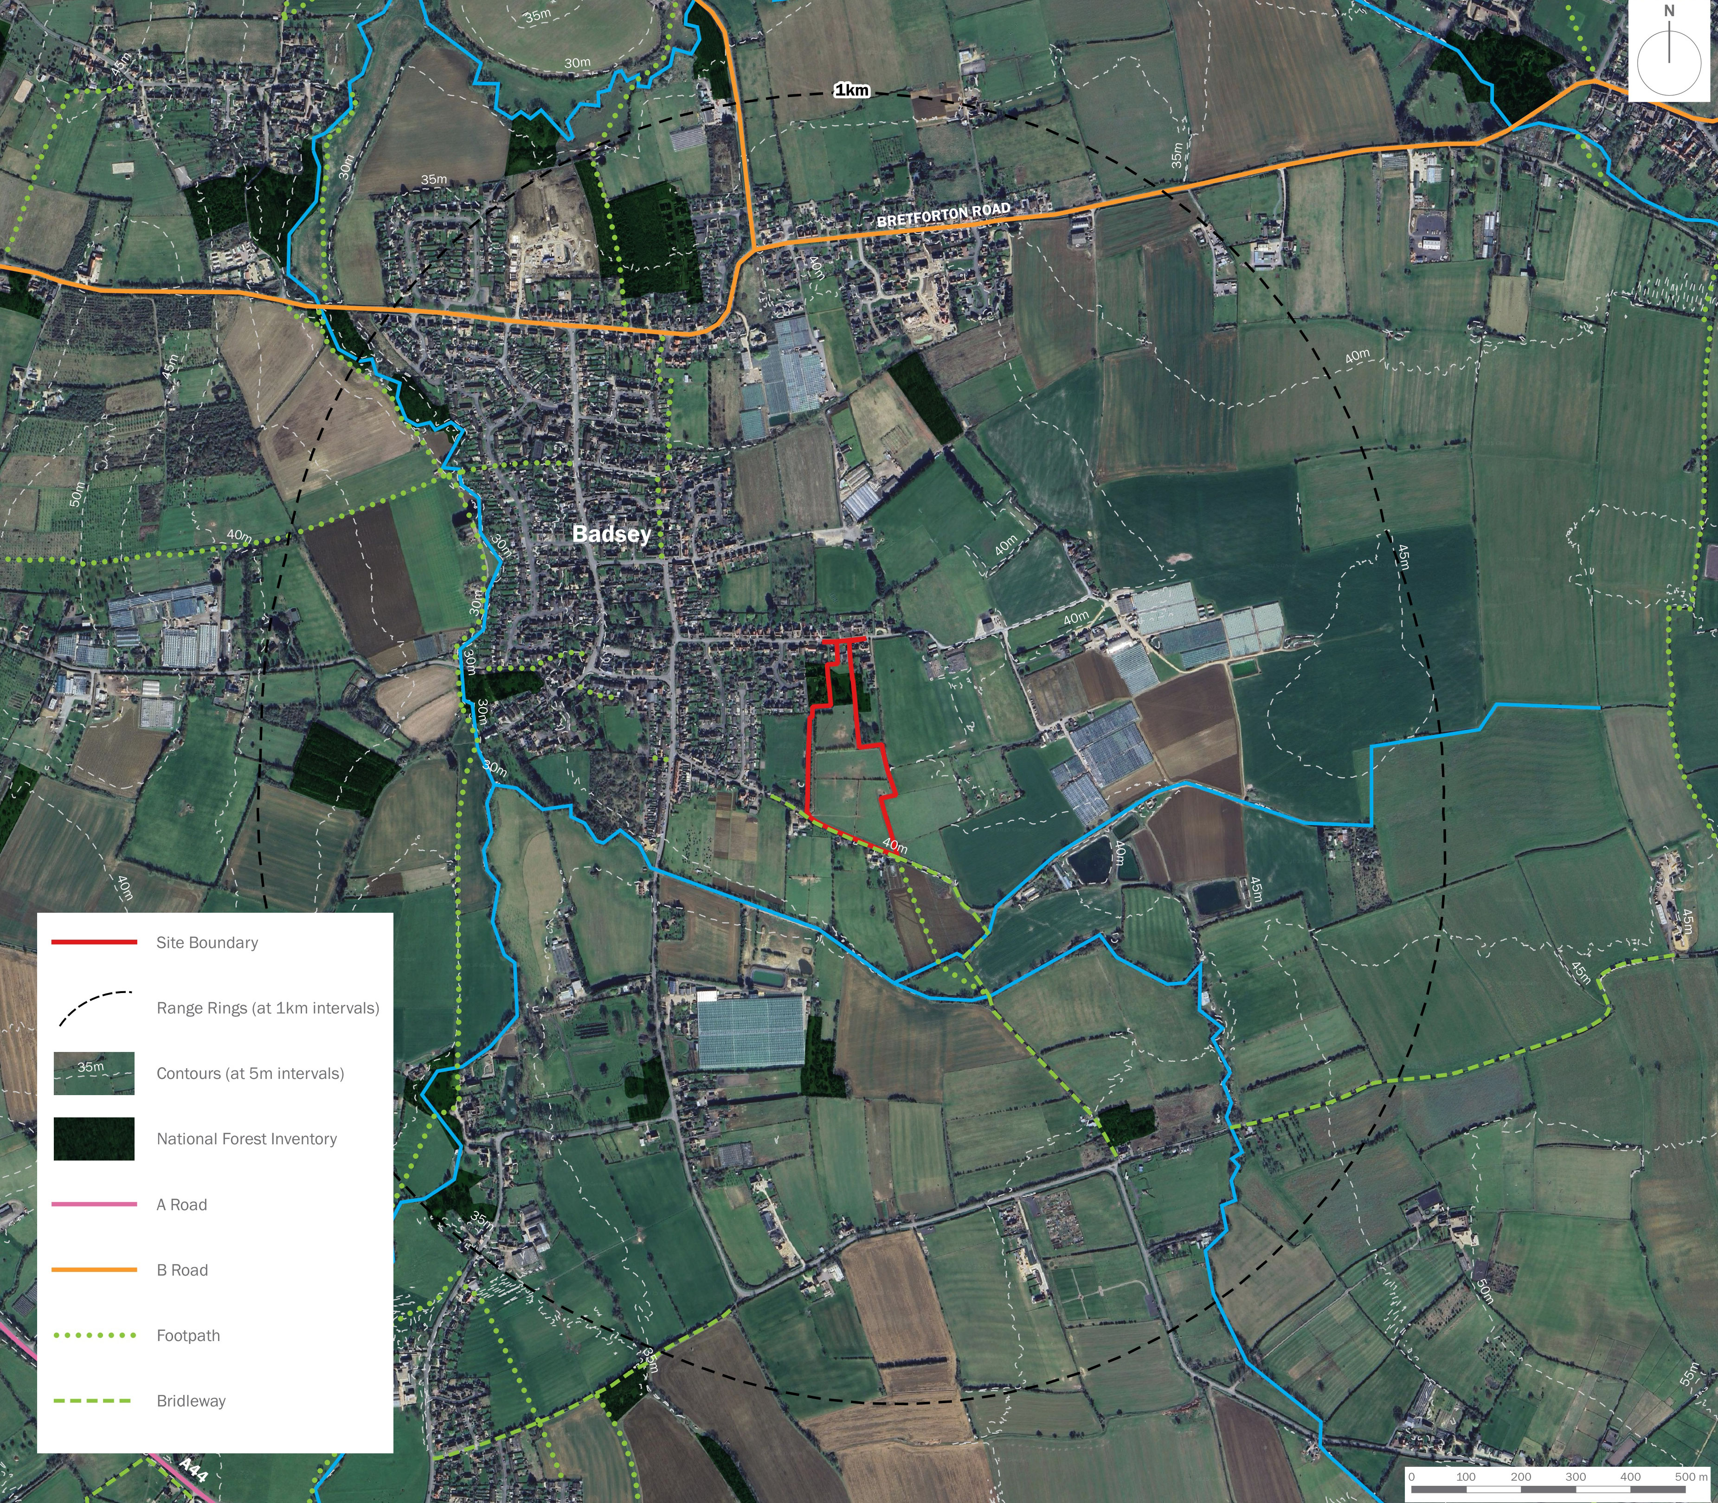Viewport: 1718px width, 1503px height.
Task: Click the red Site Boundary legend line
Action: pyautogui.click(x=94, y=942)
